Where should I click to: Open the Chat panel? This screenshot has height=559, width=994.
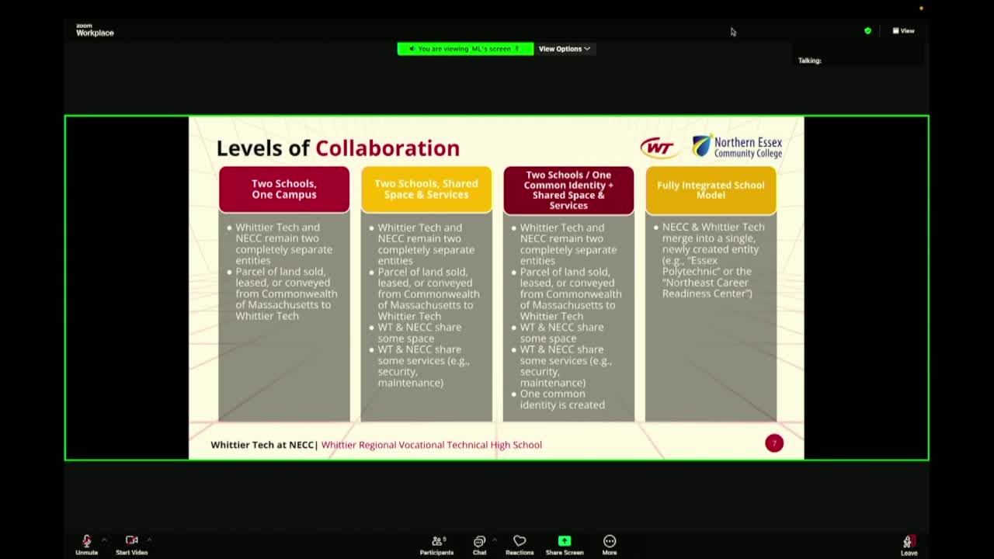click(479, 544)
